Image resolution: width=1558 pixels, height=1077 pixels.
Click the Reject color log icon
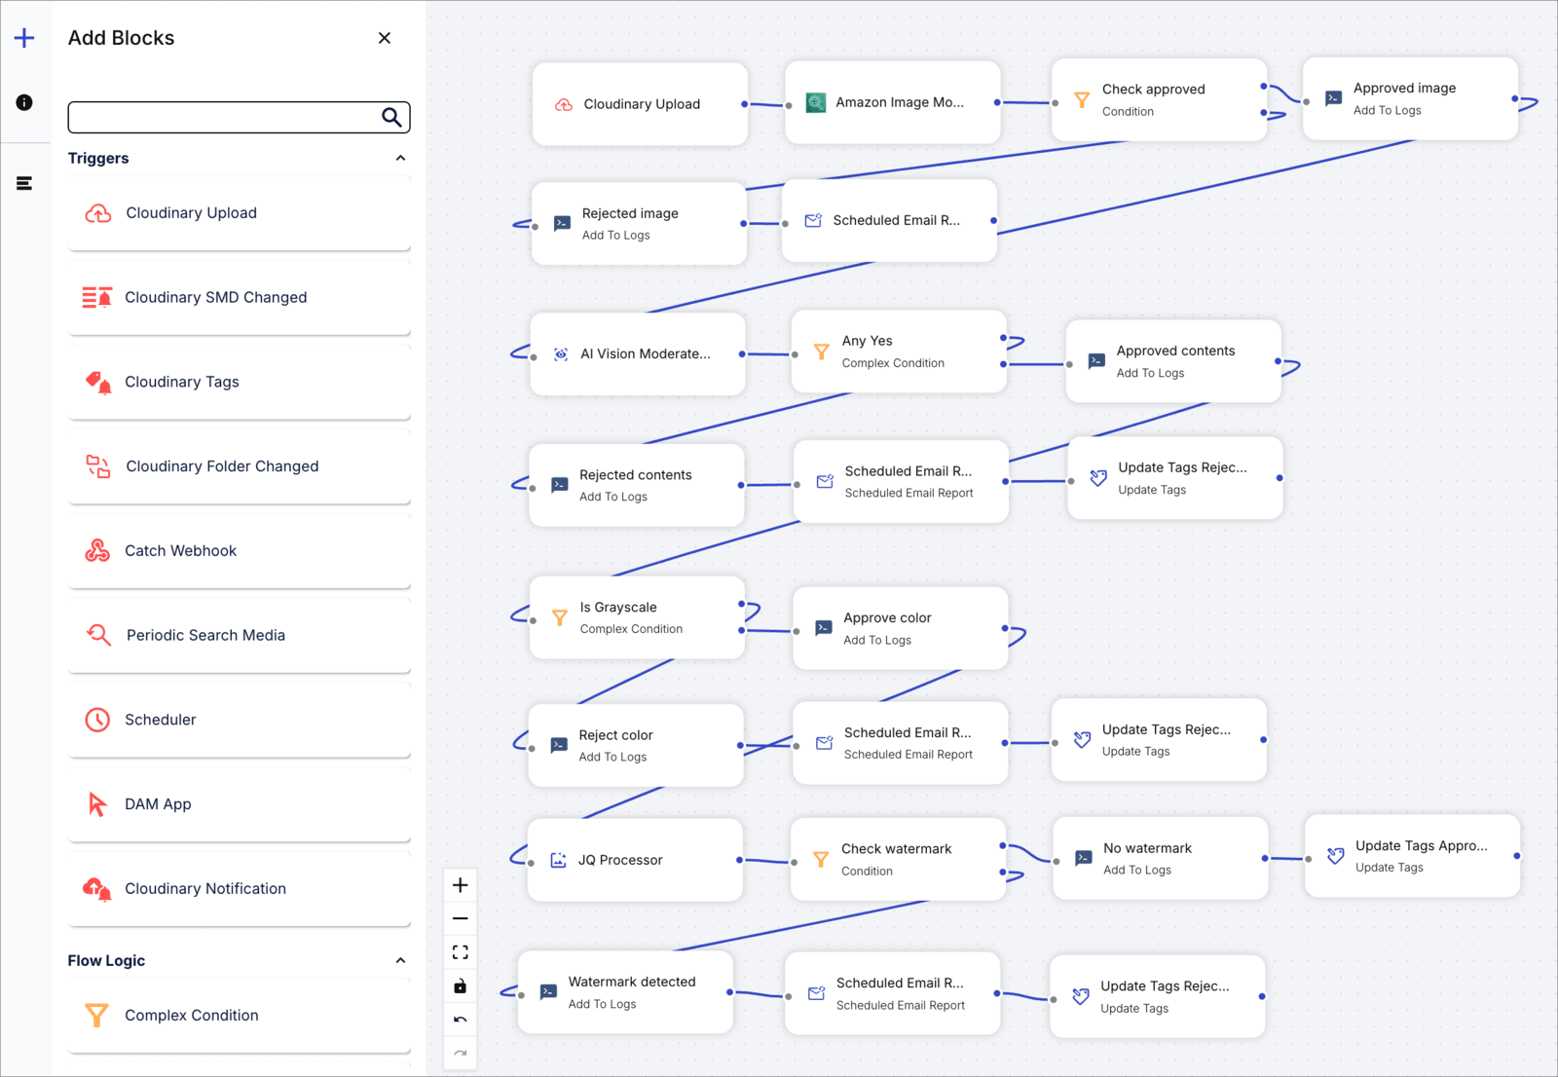coord(559,745)
